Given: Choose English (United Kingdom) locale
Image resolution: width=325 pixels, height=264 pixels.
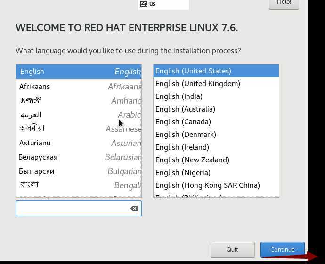Looking at the screenshot, I should pyautogui.click(x=216, y=84).
